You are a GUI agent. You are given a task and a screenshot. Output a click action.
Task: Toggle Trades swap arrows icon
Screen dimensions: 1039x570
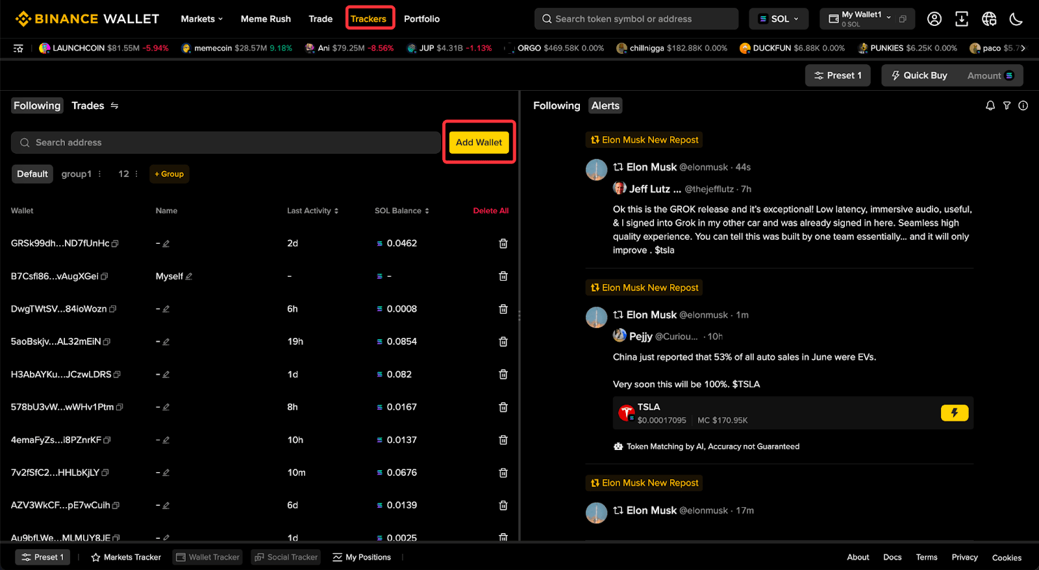click(114, 106)
